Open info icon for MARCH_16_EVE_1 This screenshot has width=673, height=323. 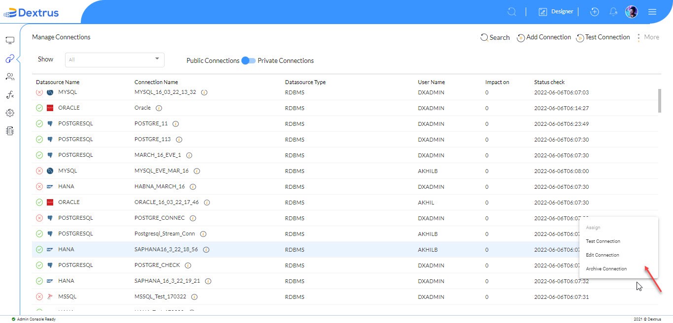189,155
